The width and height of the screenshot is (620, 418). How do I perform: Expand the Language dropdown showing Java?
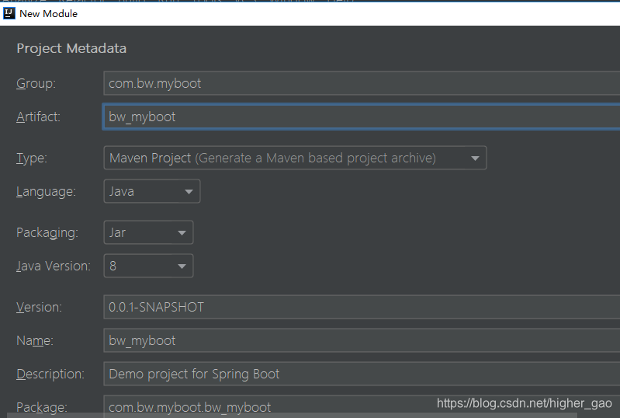tap(152, 191)
